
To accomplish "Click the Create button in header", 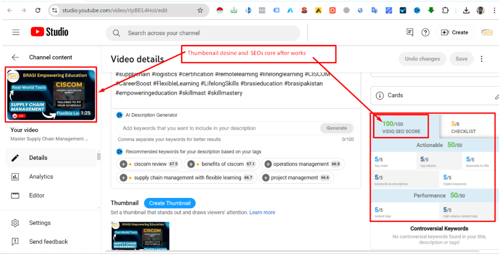I will point(455,33).
